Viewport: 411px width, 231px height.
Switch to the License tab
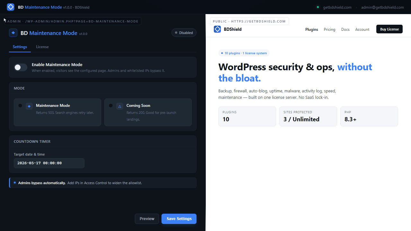42,47
